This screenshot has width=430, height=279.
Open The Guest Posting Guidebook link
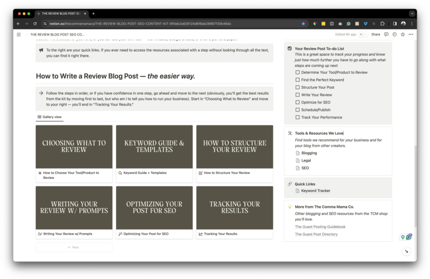point(320,227)
